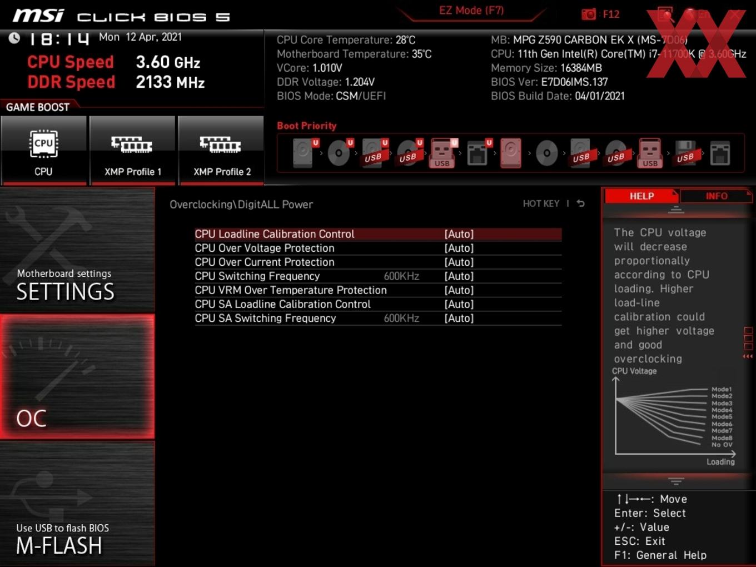
Task: Select CPU Loadline Calibration Control row label
Action: click(x=275, y=234)
